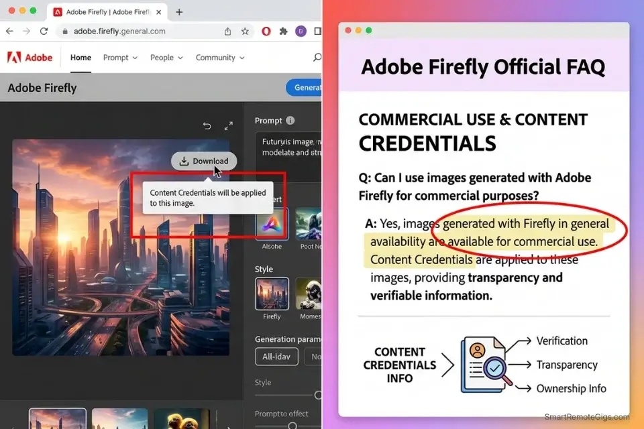Click into the prompt text box
644x429 pixels.
[x=288, y=156]
